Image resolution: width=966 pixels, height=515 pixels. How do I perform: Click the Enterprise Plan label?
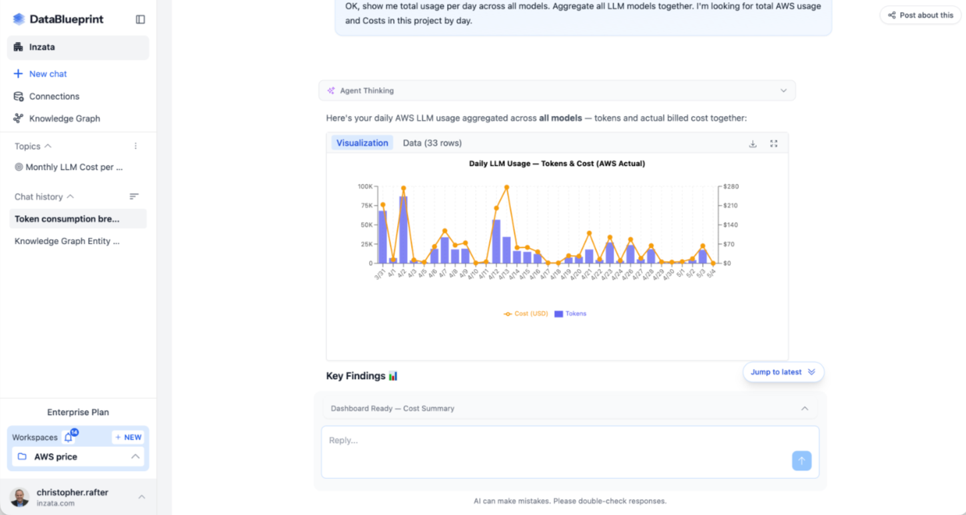78,412
